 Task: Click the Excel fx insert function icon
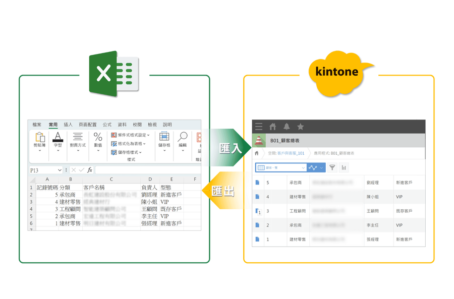90,170
